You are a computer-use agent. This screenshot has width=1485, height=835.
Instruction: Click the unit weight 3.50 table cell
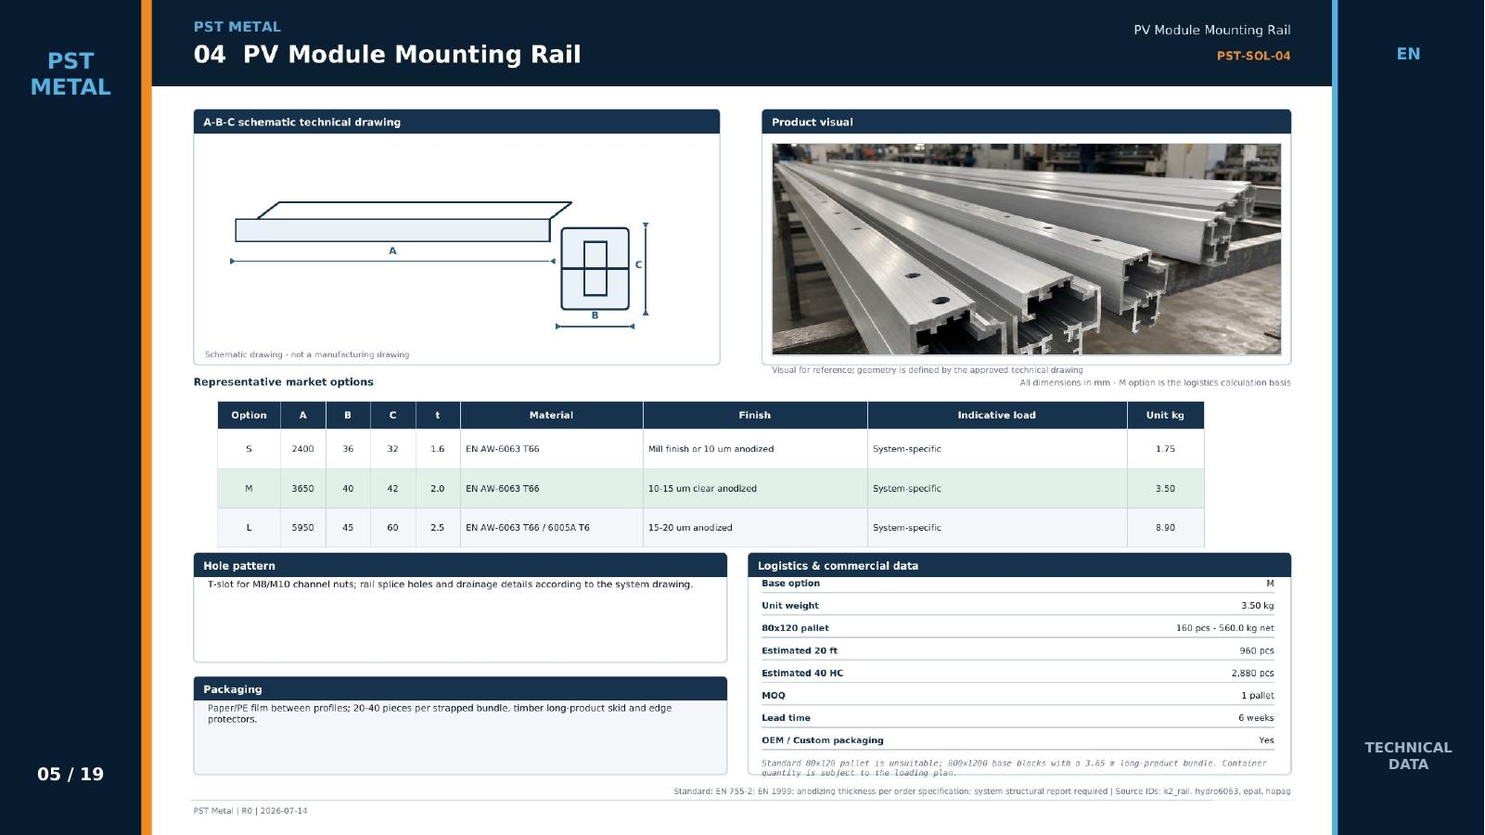[x=1165, y=489]
